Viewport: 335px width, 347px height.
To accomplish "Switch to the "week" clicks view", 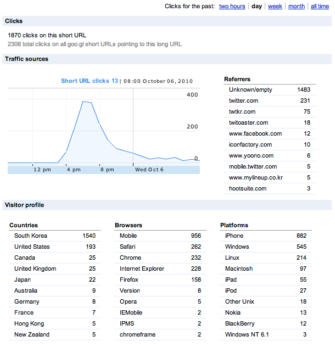I will (x=275, y=6).
